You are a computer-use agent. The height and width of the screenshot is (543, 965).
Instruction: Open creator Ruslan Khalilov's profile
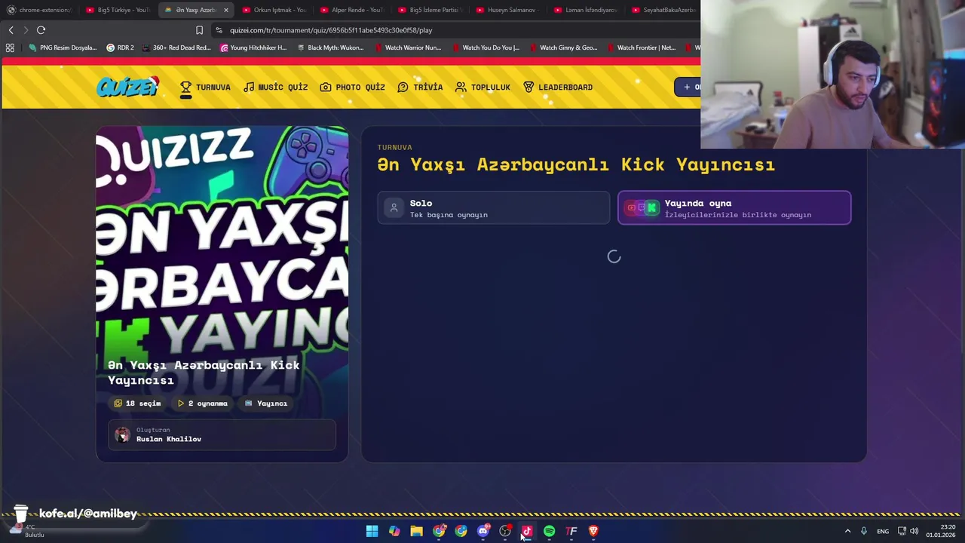(222, 434)
